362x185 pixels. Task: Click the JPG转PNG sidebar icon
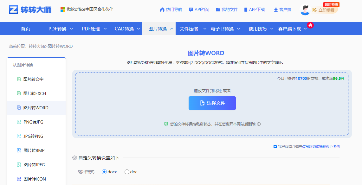(19, 136)
